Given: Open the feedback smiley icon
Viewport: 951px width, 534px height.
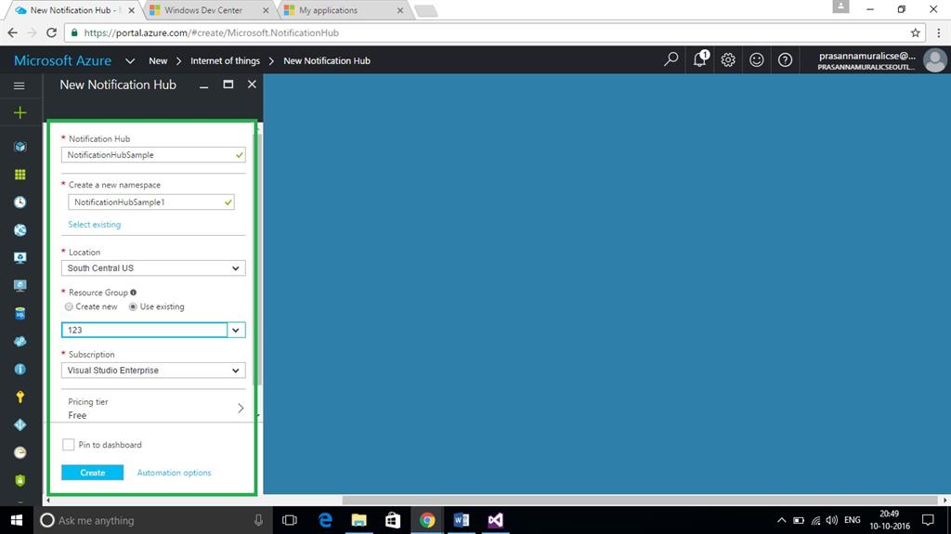Looking at the screenshot, I should pyautogui.click(x=756, y=59).
